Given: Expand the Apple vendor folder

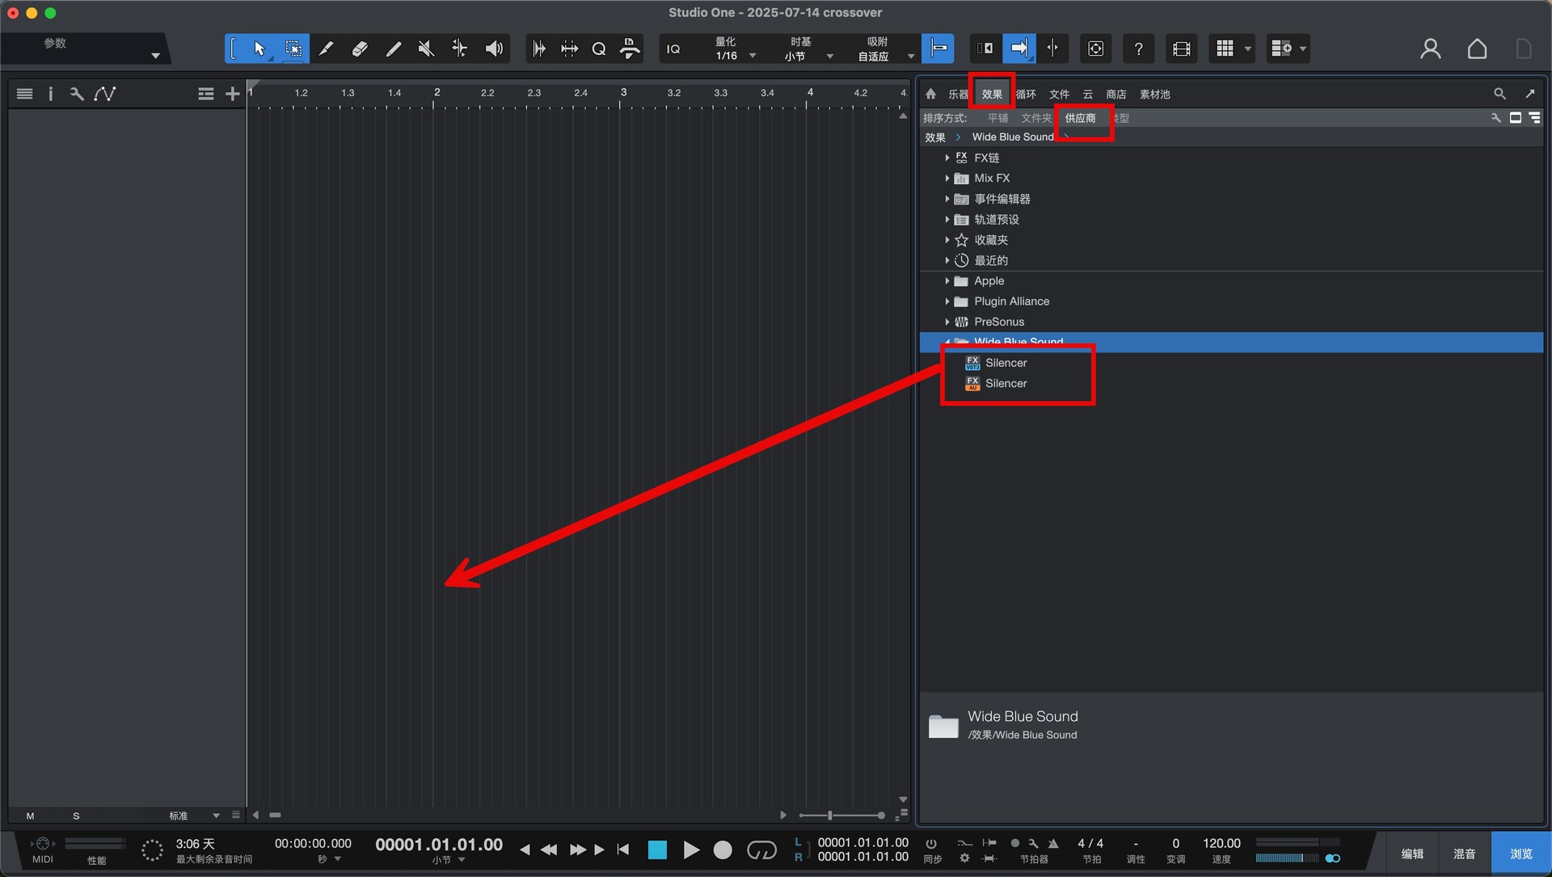Looking at the screenshot, I should (947, 280).
